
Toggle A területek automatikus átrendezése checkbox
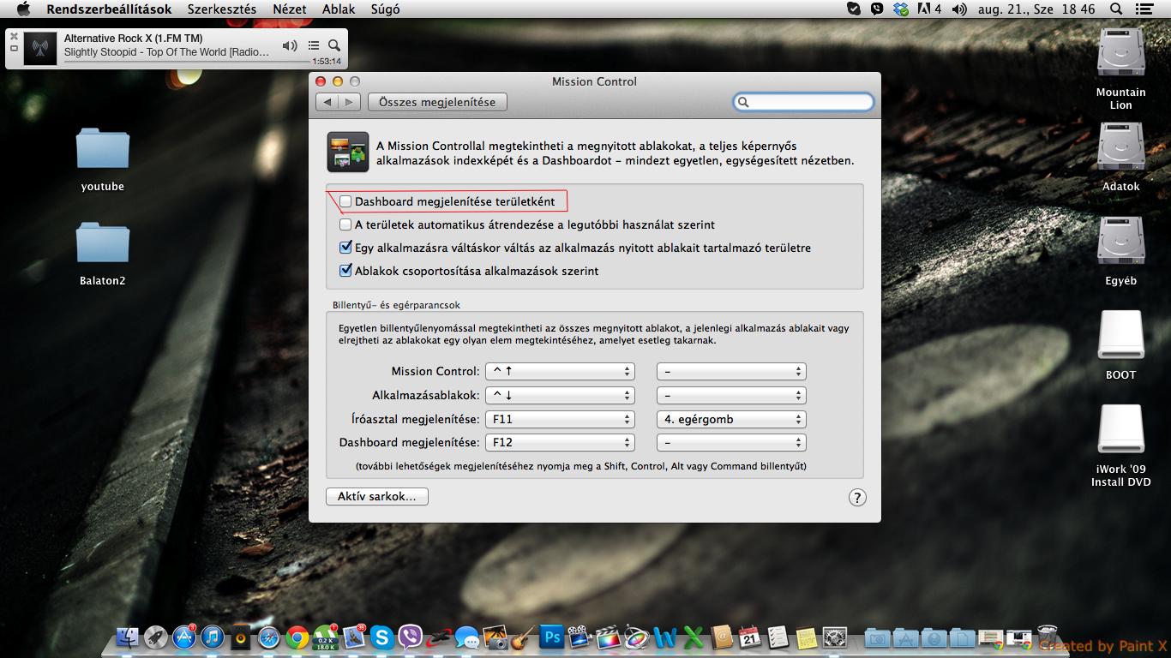pos(345,224)
